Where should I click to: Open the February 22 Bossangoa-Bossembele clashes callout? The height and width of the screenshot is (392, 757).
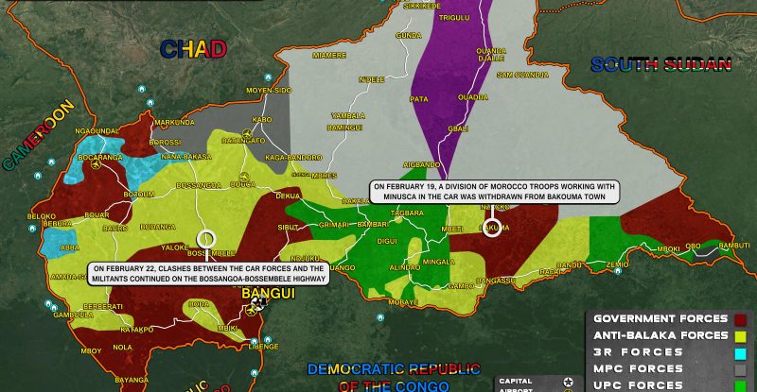point(207,274)
